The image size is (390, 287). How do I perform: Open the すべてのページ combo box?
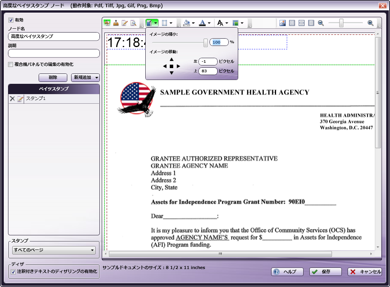54,250
